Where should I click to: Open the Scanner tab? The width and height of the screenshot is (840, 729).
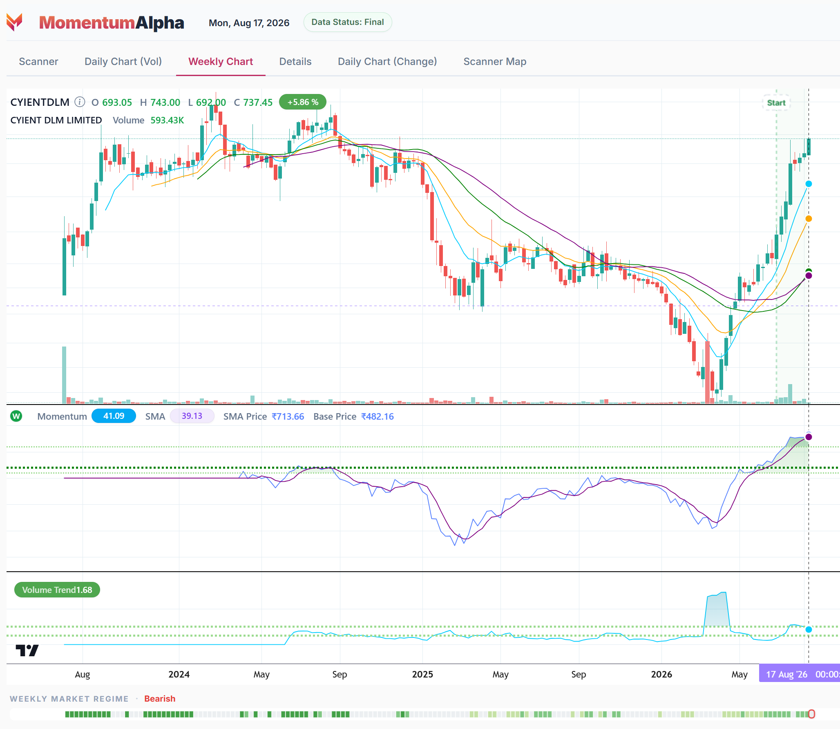click(38, 61)
